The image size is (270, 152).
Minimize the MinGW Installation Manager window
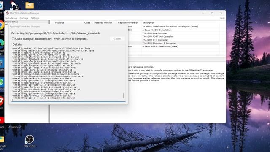pos(203,13)
